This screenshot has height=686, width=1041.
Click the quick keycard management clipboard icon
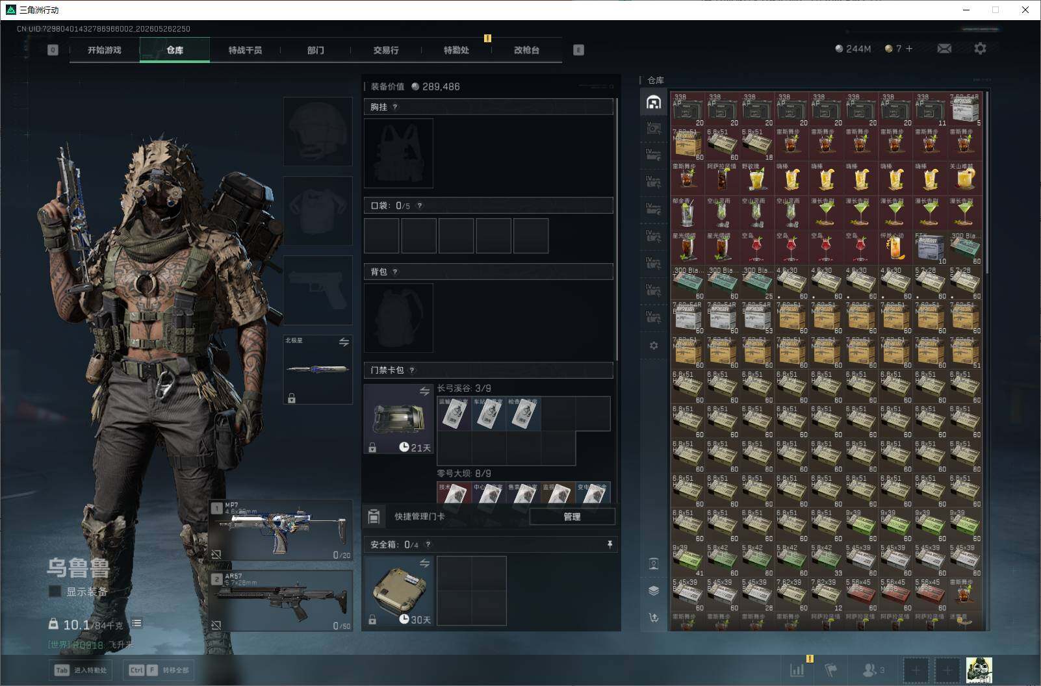tap(374, 516)
